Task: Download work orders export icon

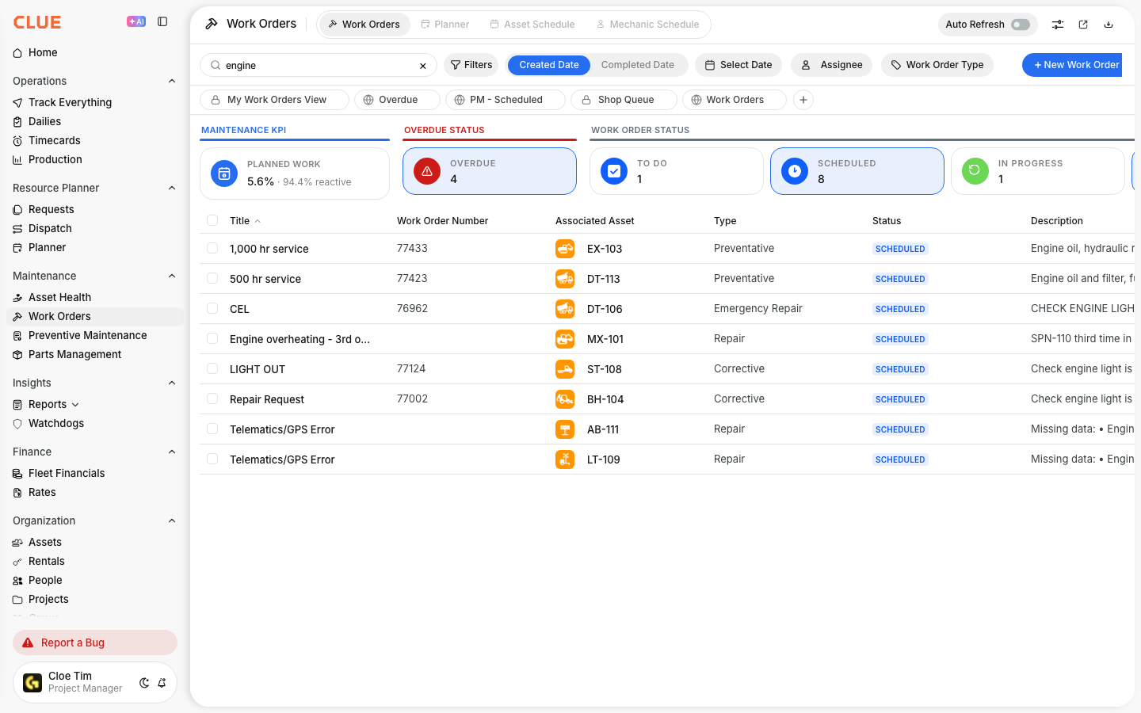Action: 1109,25
